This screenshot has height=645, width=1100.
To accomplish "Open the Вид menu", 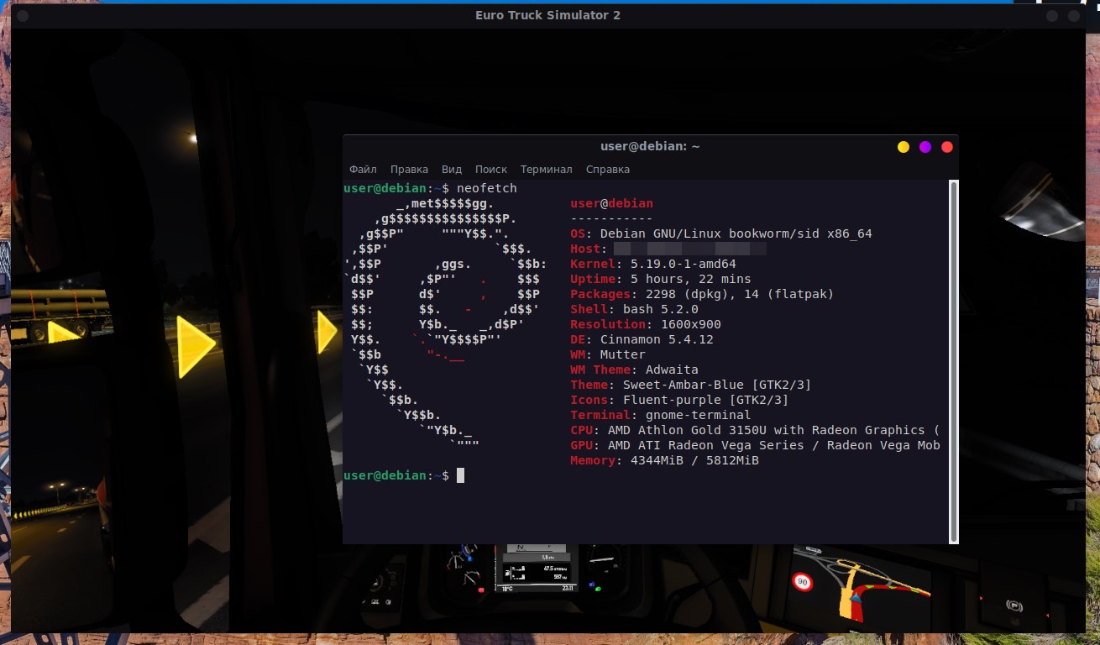I will [x=451, y=169].
